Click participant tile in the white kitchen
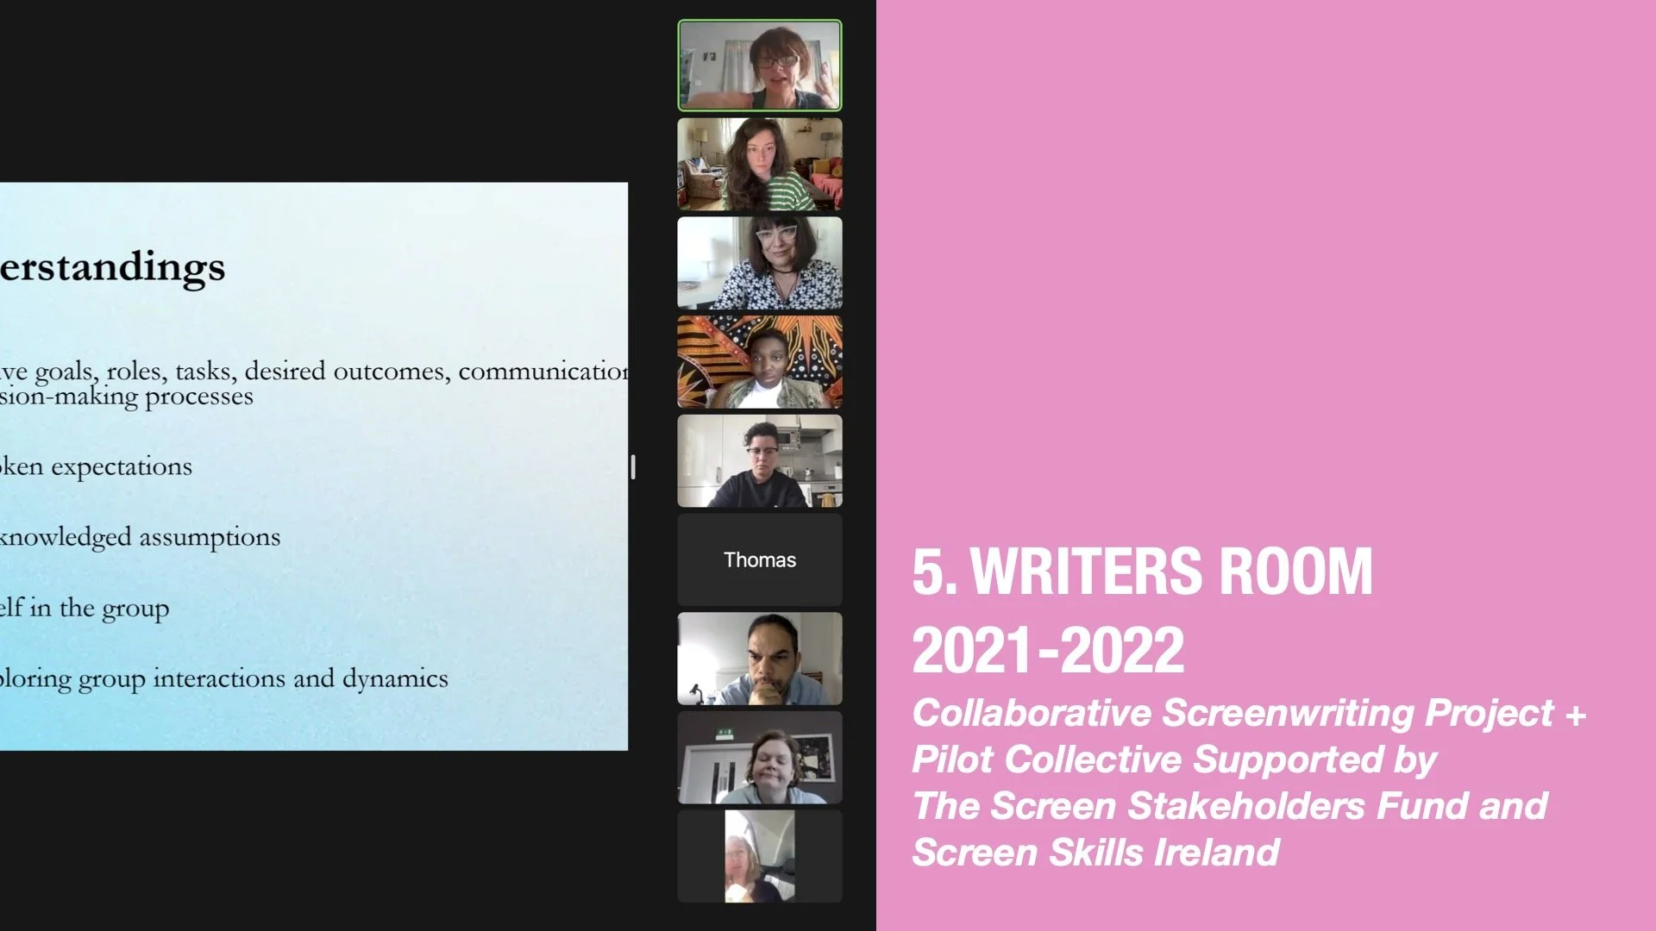The image size is (1656, 931). [759, 461]
